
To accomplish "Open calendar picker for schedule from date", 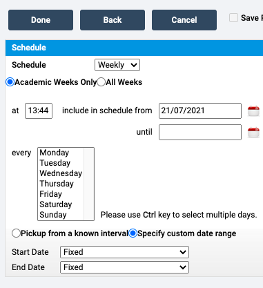I will tap(253, 111).
